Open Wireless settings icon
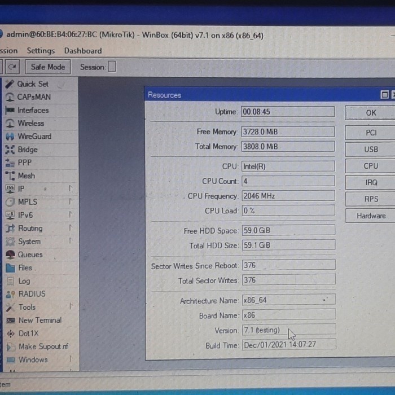Image resolution: width=395 pixels, height=395 pixels. (10, 124)
